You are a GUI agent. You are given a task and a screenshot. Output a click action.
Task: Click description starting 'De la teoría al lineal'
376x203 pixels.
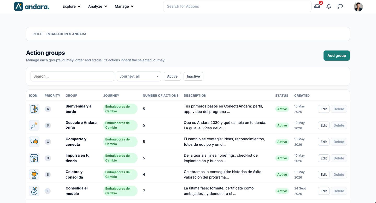tap(221, 158)
